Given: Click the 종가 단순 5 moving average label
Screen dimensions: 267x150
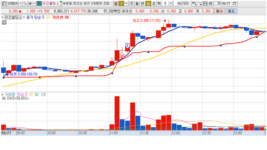Looking at the screenshot, I should (x=35, y=18).
